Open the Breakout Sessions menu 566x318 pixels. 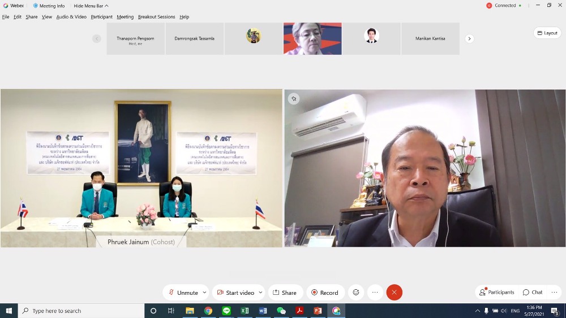click(x=156, y=17)
